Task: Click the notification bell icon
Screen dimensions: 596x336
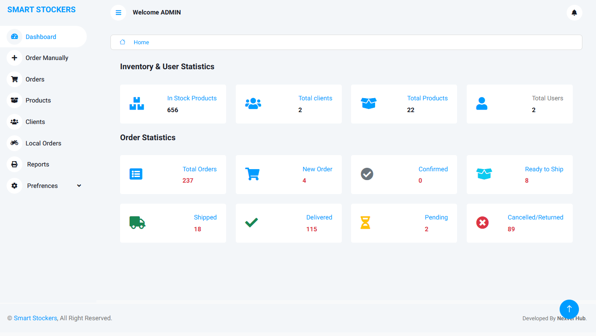Action: coord(574,13)
